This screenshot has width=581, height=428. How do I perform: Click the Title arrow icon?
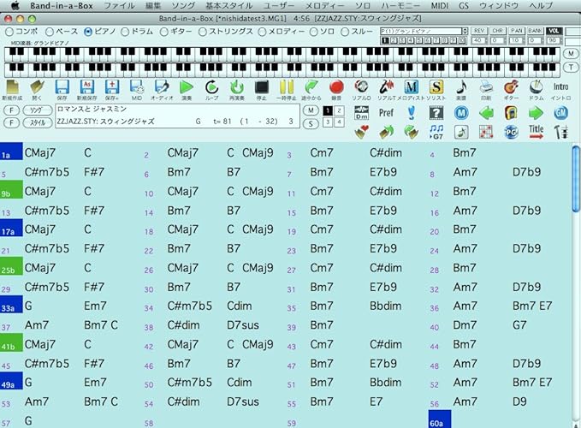tap(537, 132)
